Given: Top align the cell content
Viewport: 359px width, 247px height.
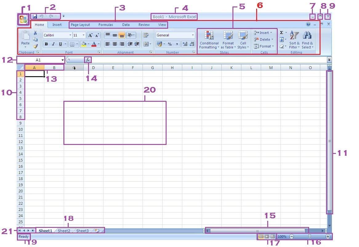Looking at the screenshot, I should coord(108,35).
